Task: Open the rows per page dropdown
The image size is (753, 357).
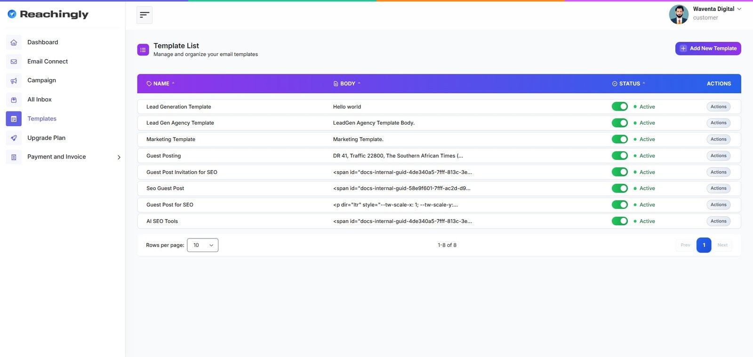Action: (x=202, y=245)
